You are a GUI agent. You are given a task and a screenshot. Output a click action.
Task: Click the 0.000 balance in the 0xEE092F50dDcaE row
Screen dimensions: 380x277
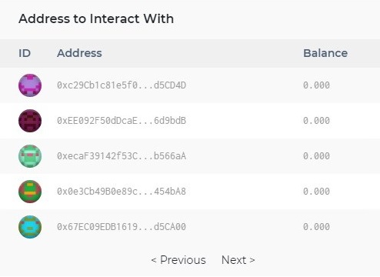(316, 121)
